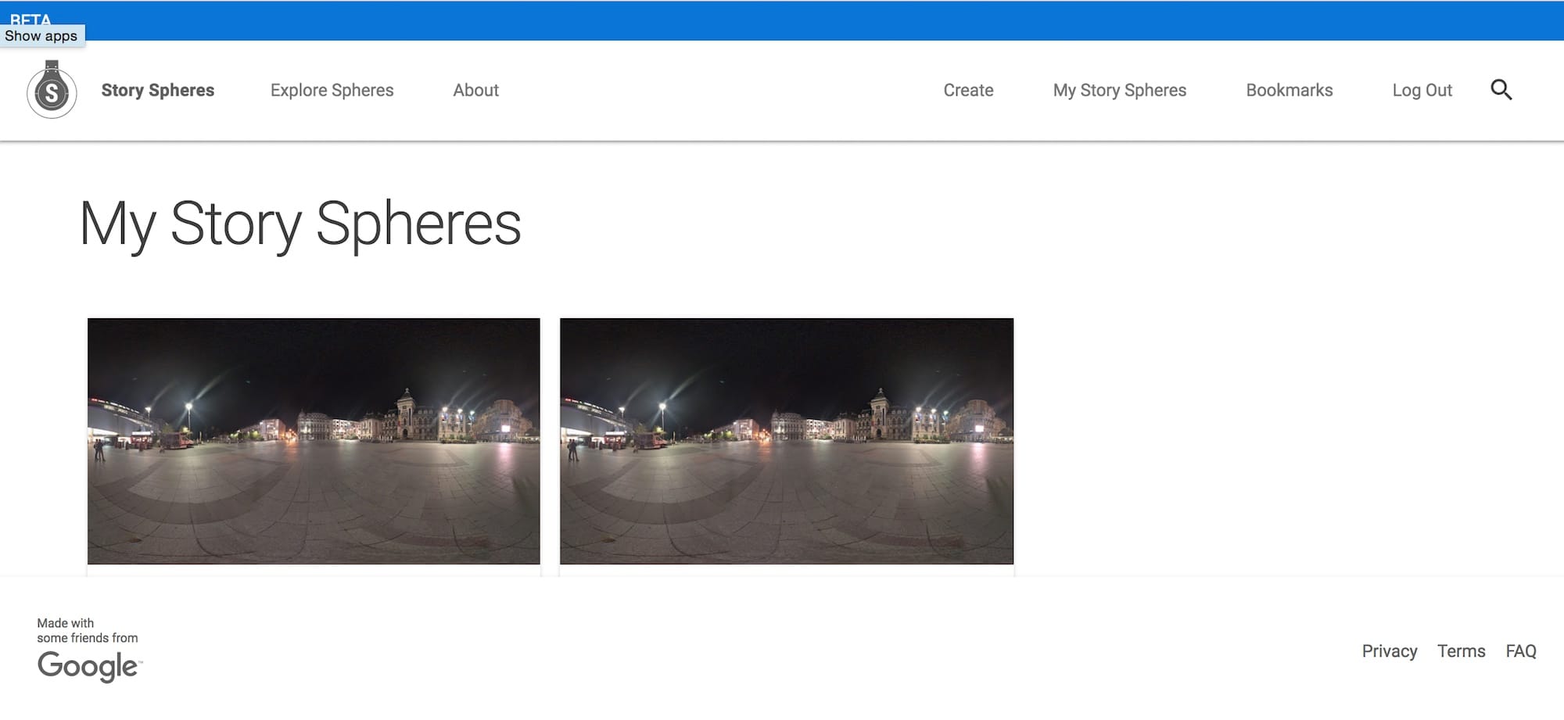The height and width of the screenshot is (720, 1564).
Task: Click the Story Spheres brand name text
Action: coord(157,91)
